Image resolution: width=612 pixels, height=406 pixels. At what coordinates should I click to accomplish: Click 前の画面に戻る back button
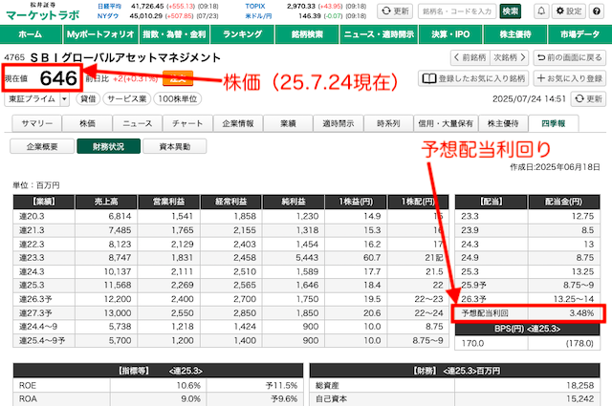tap(570, 57)
